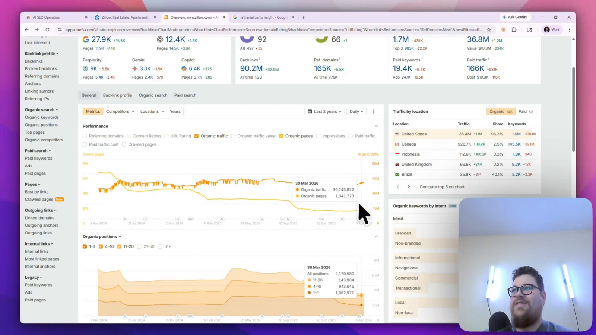
Task: Click Compare top 5 on chart
Action: click(x=442, y=187)
